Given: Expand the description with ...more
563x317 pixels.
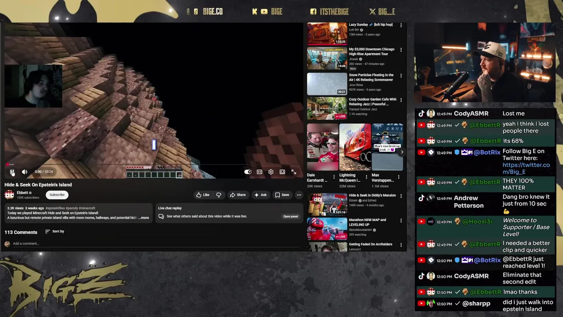Looking at the screenshot, I should coord(144,218).
